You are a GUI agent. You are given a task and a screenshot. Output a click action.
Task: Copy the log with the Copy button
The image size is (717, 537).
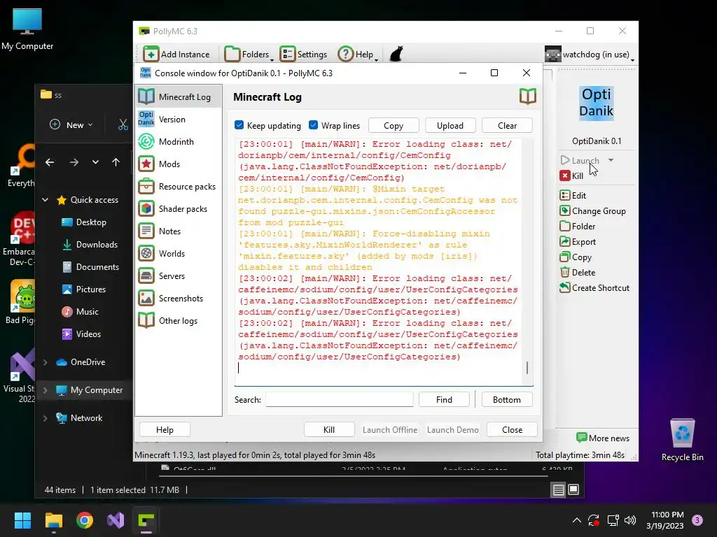click(x=394, y=126)
